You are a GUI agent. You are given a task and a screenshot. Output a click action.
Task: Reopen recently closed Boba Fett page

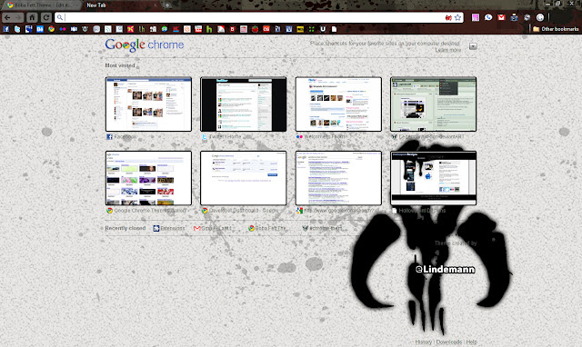pos(267,228)
